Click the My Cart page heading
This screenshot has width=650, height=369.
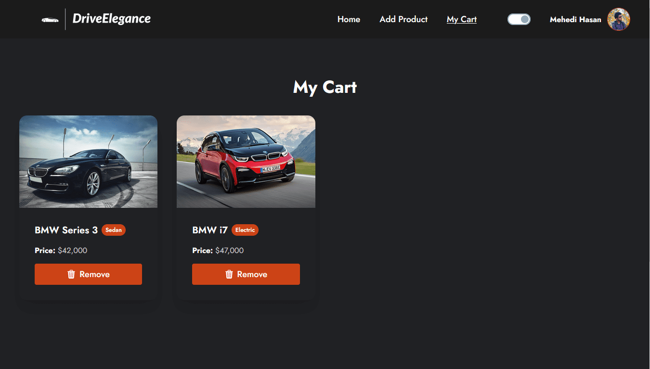(325, 87)
